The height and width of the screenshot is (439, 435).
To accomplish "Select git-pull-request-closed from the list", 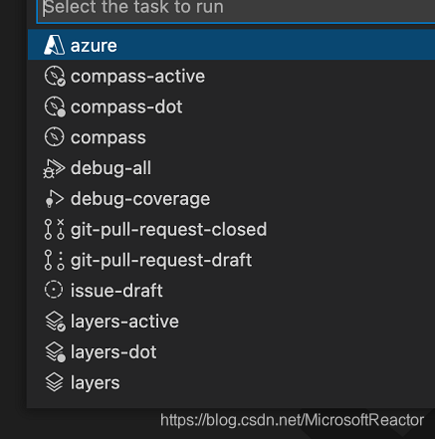I will click(x=231, y=229).
